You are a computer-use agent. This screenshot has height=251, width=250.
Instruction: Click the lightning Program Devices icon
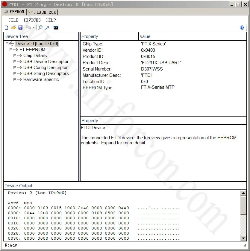pyautogui.click(x=47, y=27)
